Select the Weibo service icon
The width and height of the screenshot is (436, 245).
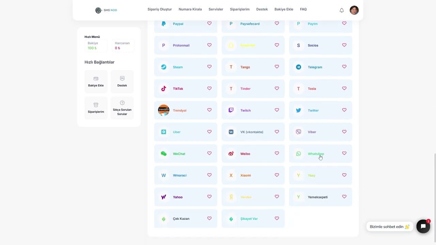click(x=231, y=154)
